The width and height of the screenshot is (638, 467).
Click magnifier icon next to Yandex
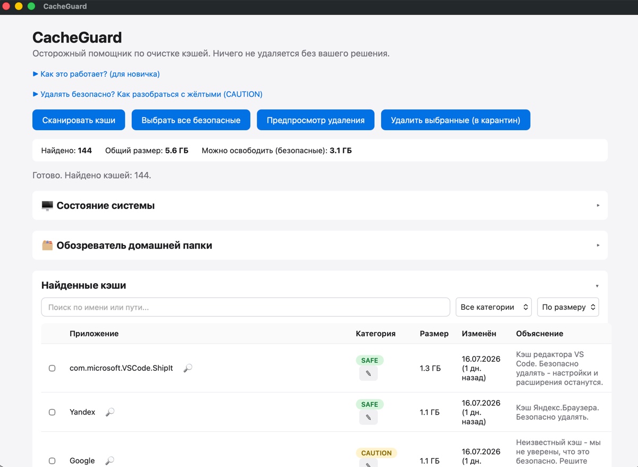pos(110,412)
